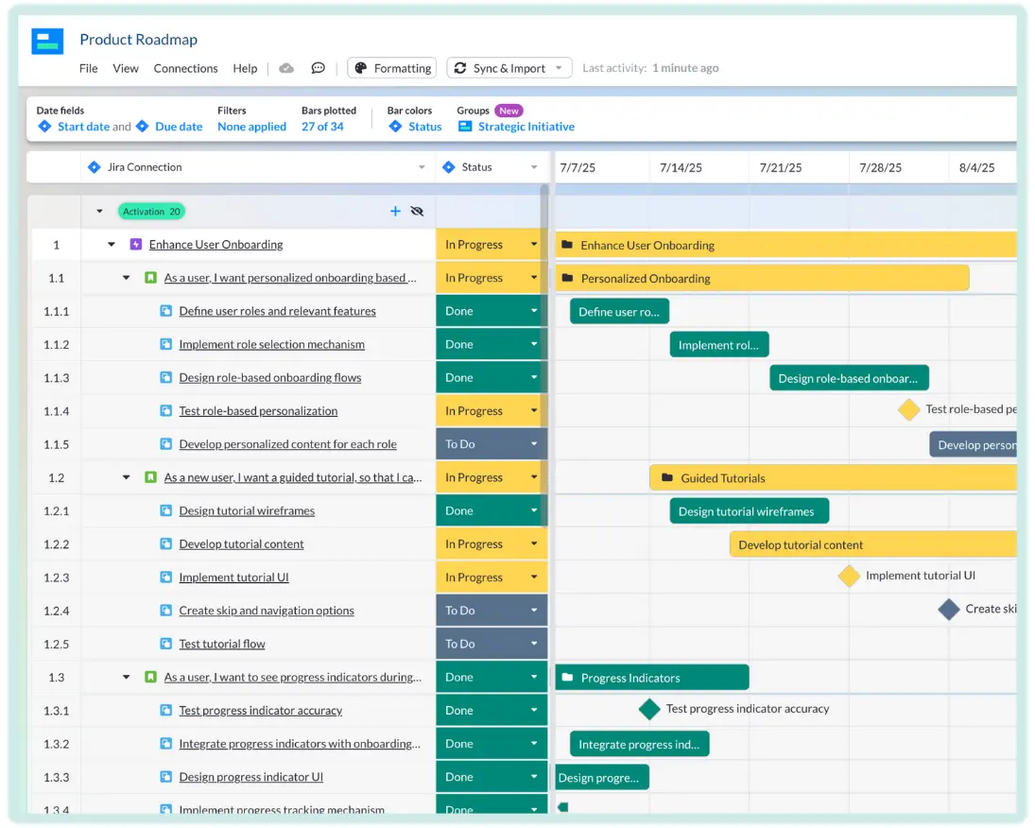Open the Connections menu

click(x=185, y=68)
